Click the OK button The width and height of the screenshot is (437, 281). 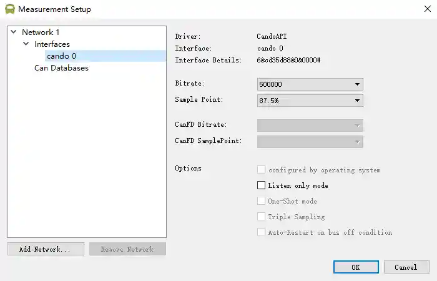(x=356, y=267)
